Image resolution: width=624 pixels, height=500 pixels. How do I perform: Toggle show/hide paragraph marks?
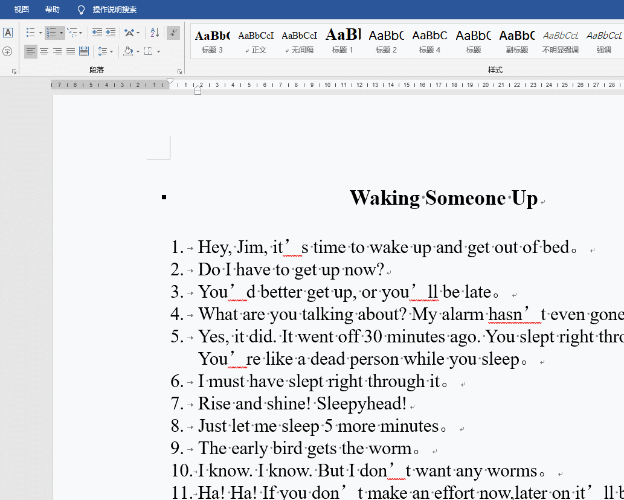click(173, 33)
